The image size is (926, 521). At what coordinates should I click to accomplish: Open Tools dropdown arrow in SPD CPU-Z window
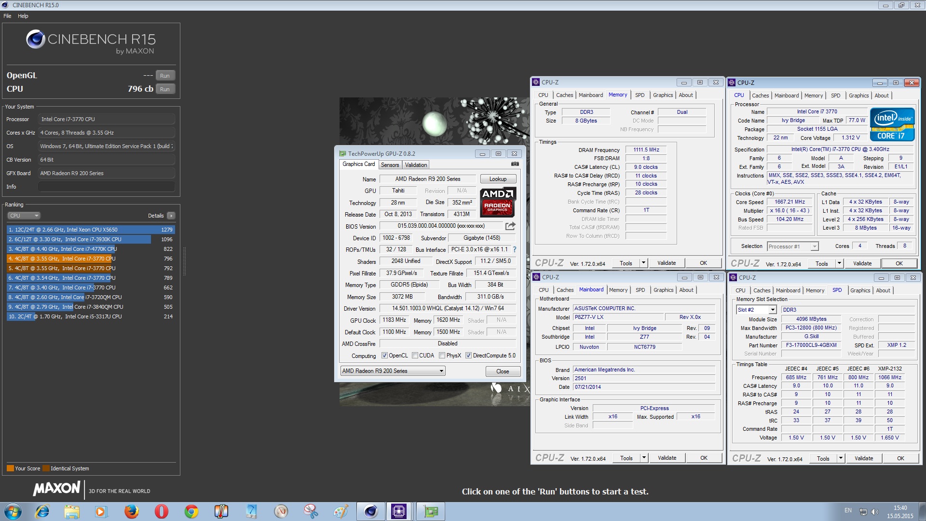tap(840, 458)
